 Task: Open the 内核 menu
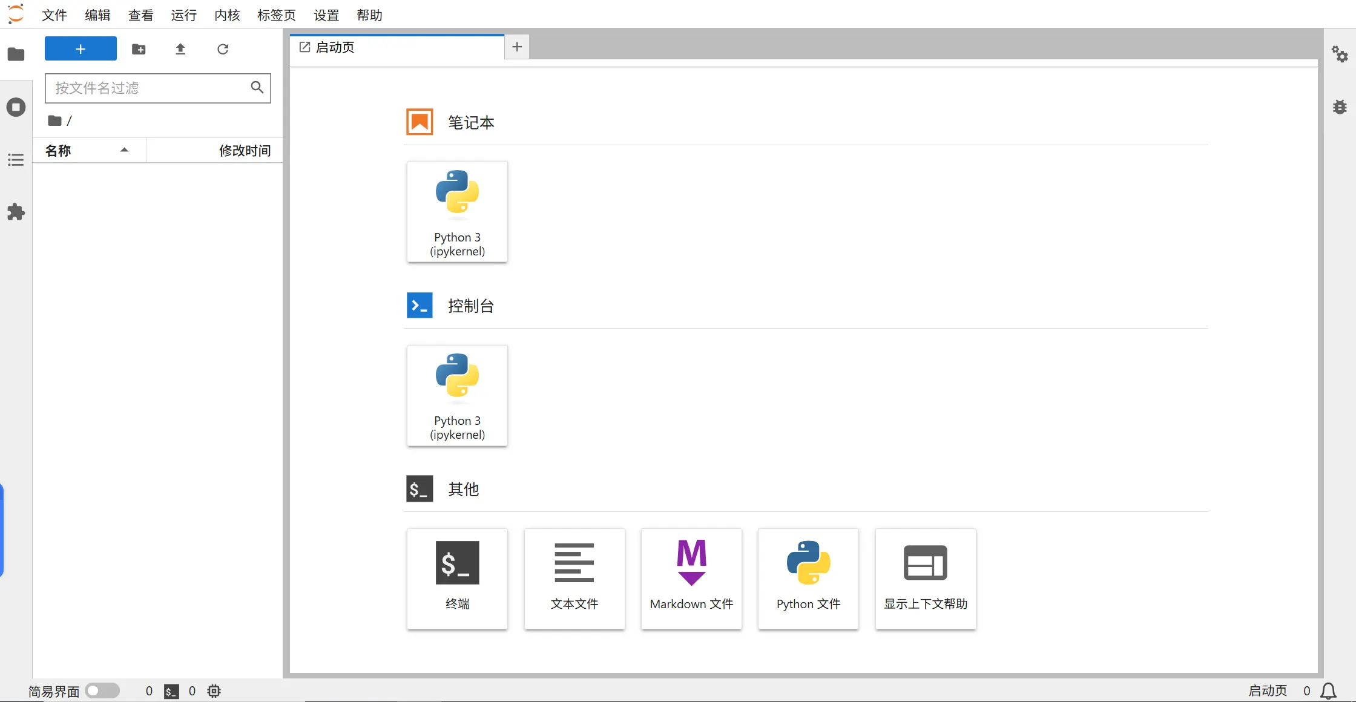point(227,15)
